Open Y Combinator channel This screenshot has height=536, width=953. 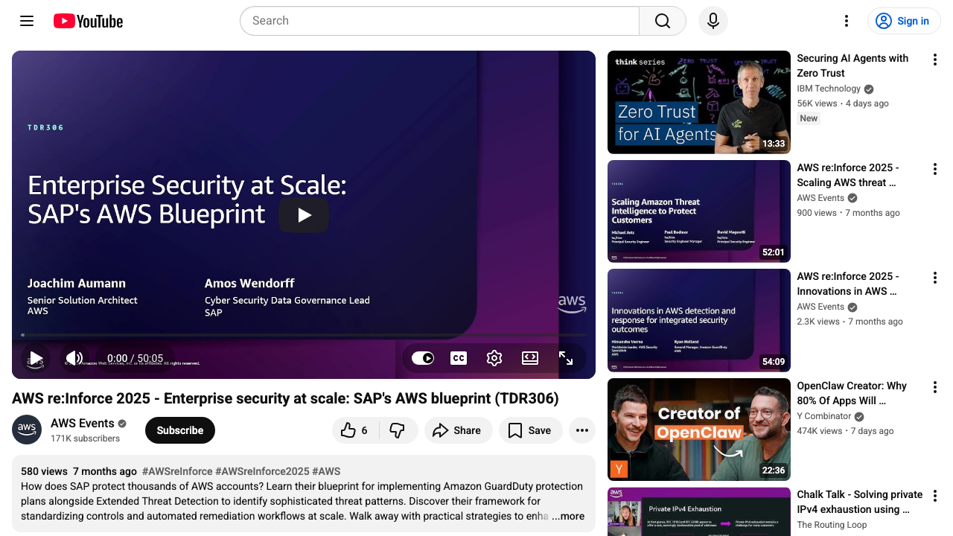[824, 416]
